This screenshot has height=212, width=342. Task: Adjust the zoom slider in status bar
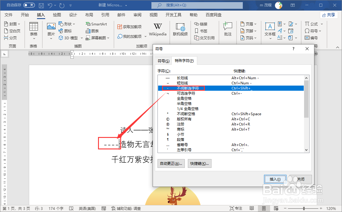tap(303, 208)
